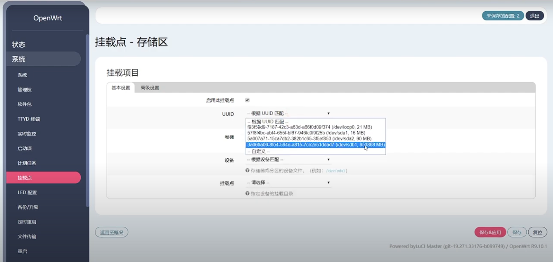Pick the 自定义 option in the list
This screenshot has height=262, width=553.
[315, 151]
